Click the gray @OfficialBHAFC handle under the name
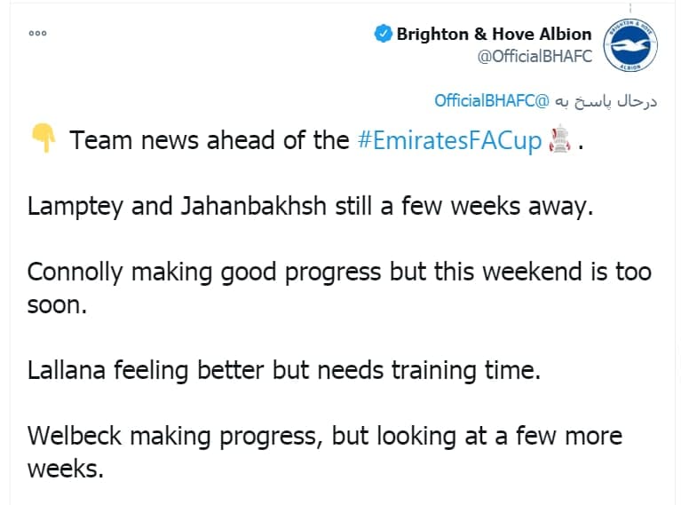 [535, 57]
